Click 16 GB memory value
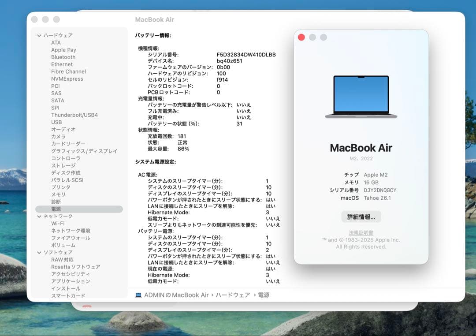The height and width of the screenshot is (336, 476). [x=371, y=183]
